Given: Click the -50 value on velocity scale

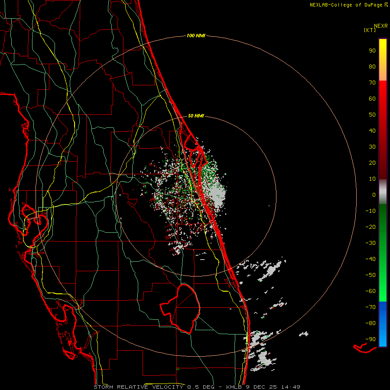Looking at the screenshot, I should coord(370,275).
